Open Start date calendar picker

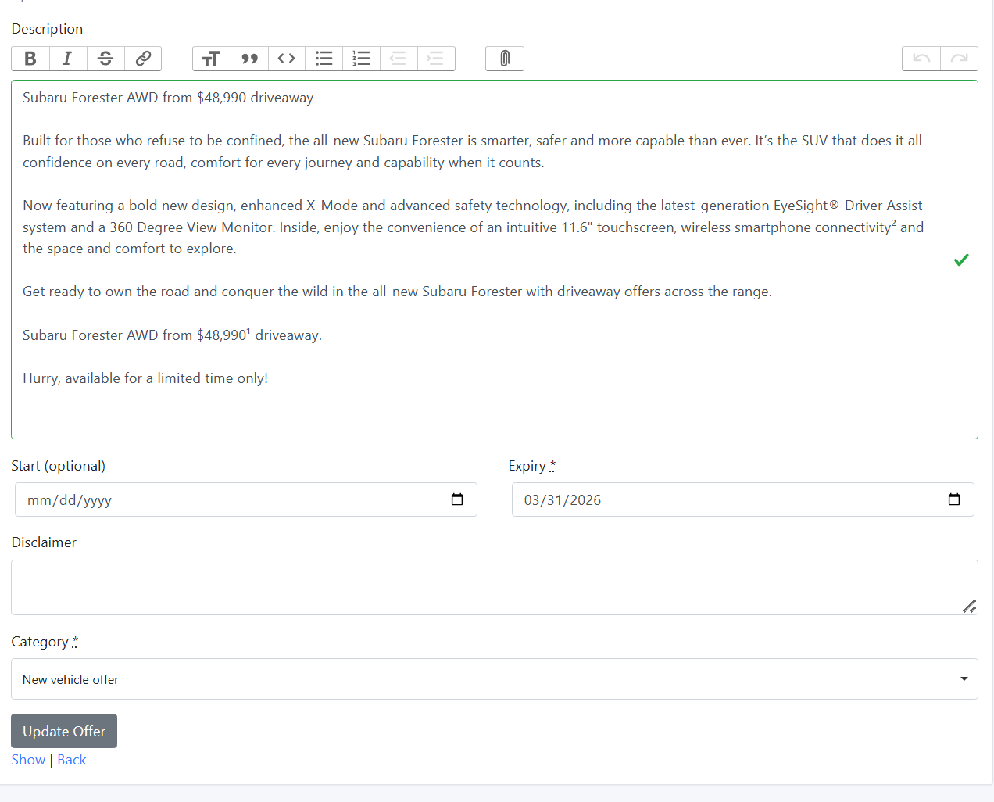457,499
